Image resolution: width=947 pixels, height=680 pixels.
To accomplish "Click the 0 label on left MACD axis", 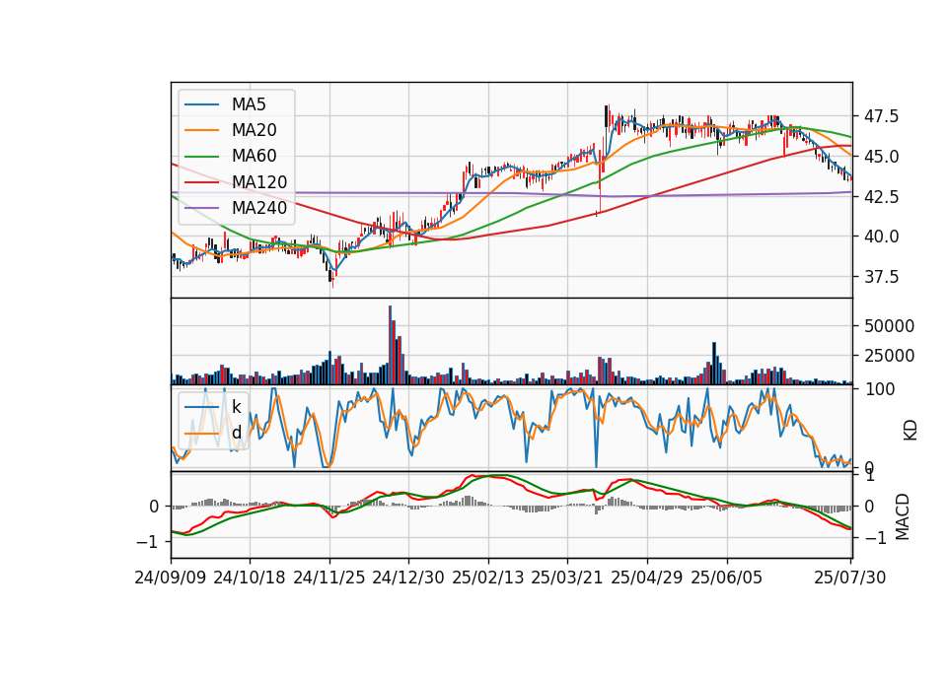I will pos(155,507).
